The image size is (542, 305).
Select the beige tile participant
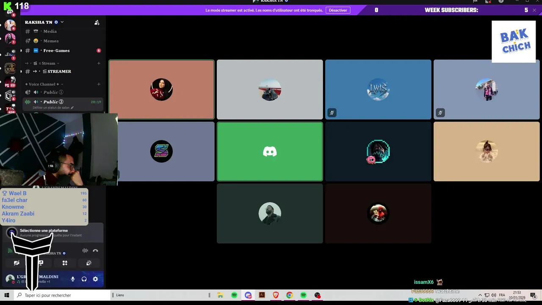[x=487, y=151]
